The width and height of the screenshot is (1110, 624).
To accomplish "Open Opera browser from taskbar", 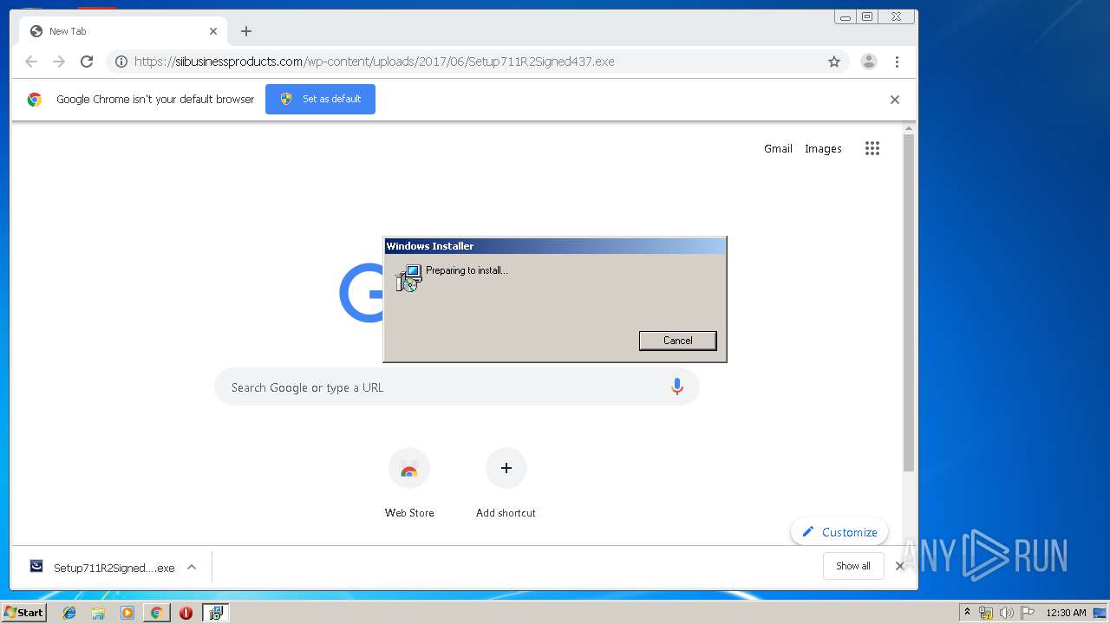I will coord(186,613).
